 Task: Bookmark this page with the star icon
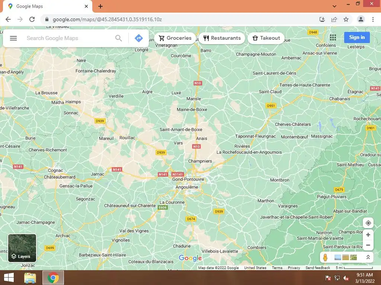346,19
